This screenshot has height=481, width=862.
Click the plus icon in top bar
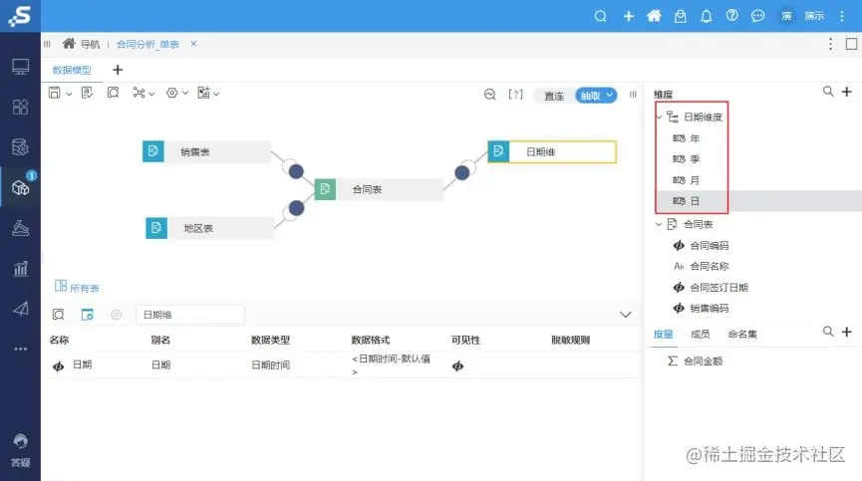tap(629, 16)
